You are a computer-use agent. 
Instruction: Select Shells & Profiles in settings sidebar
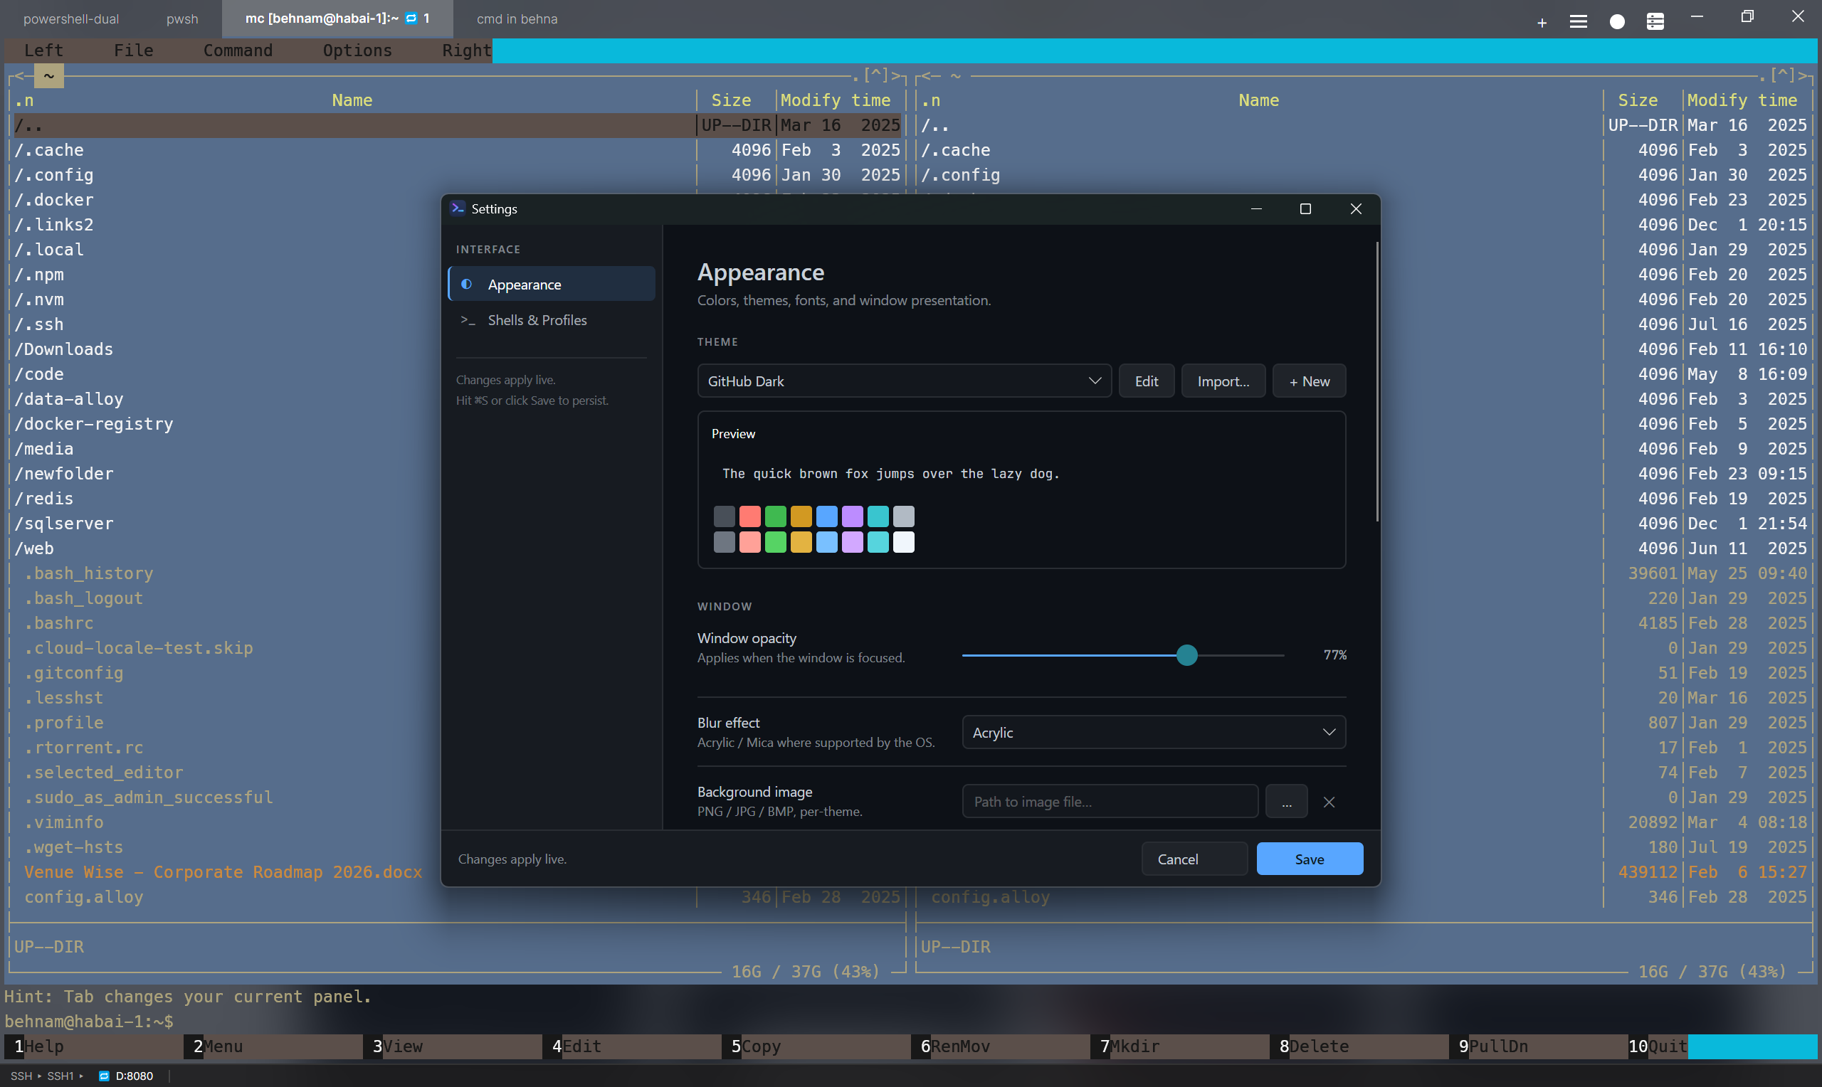[551, 320]
